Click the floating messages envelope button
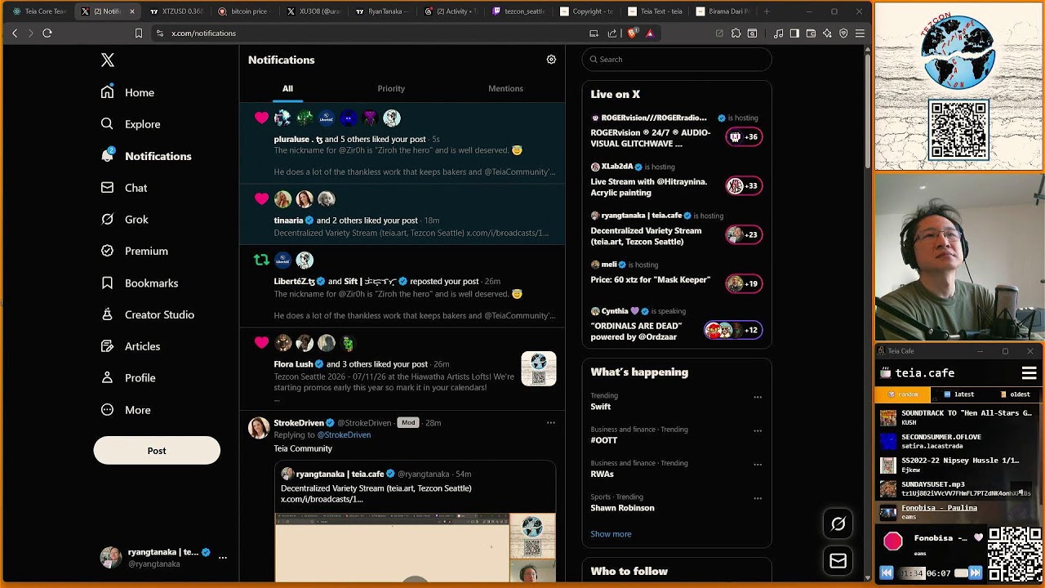This screenshot has width=1045, height=588. pyautogui.click(x=838, y=561)
